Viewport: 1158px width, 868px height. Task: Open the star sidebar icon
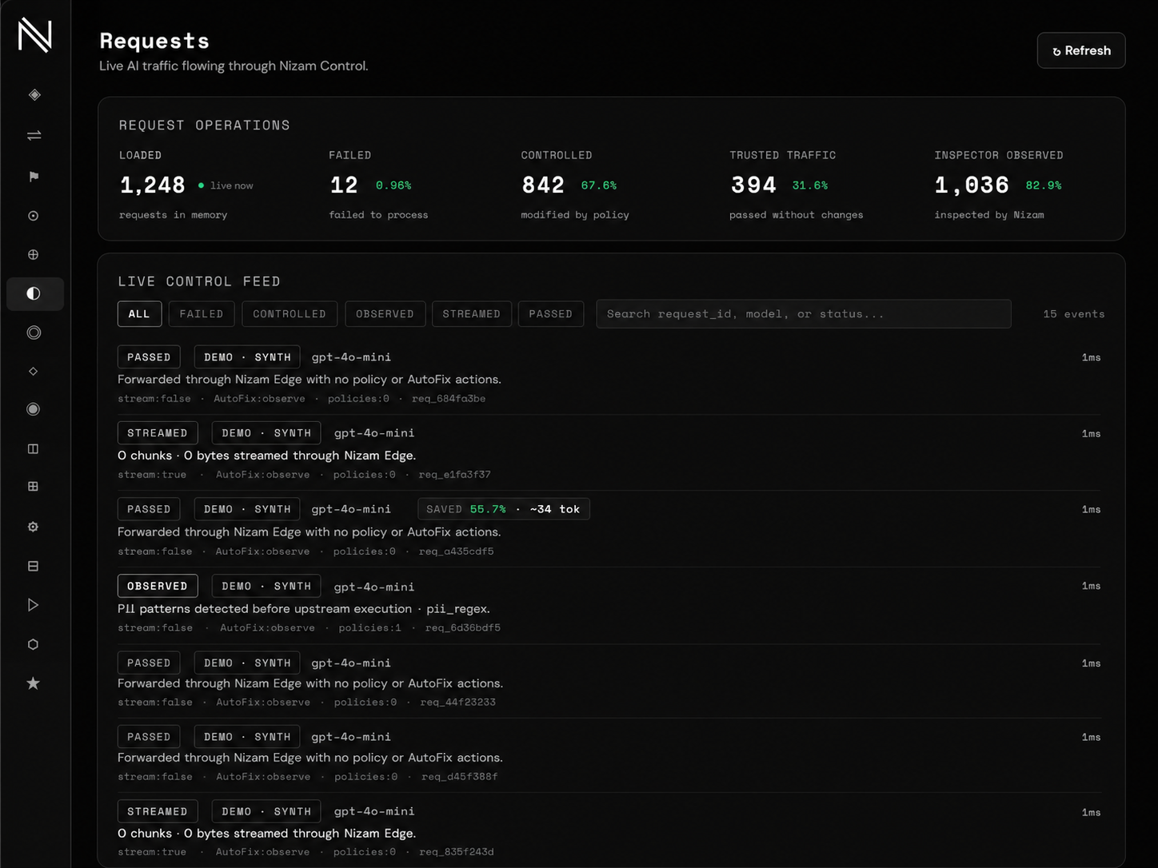(34, 683)
